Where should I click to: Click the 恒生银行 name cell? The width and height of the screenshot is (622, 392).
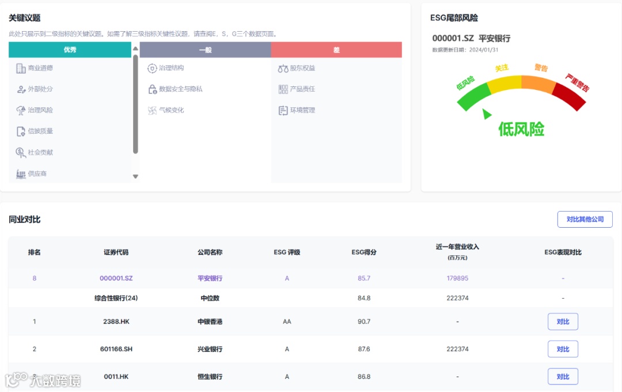[x=210, y=376]
